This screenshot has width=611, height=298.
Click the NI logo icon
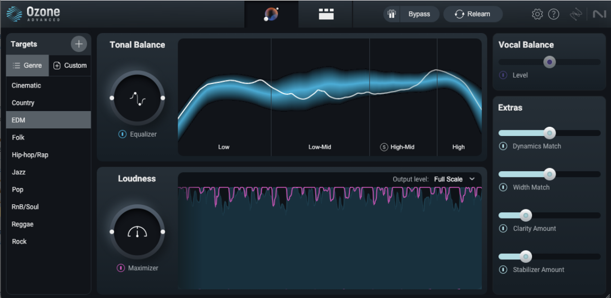[599, 14]
